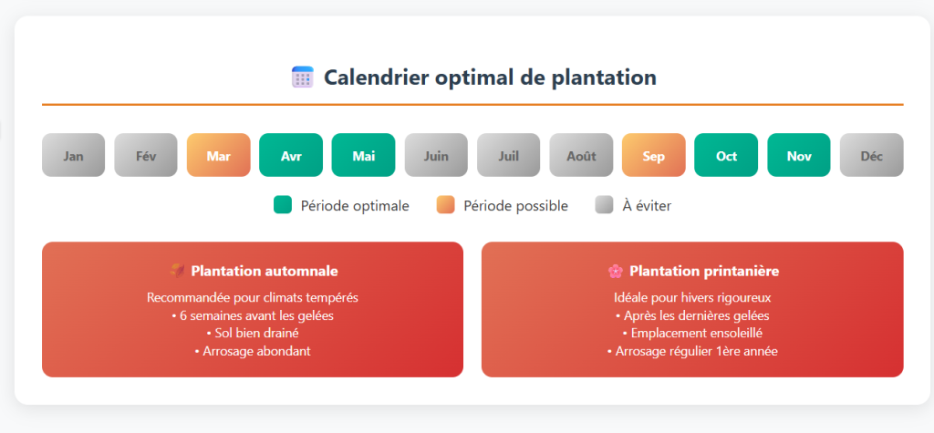Select the Juin month tile
Screen dimensions: 934x433
coord(436,155)
